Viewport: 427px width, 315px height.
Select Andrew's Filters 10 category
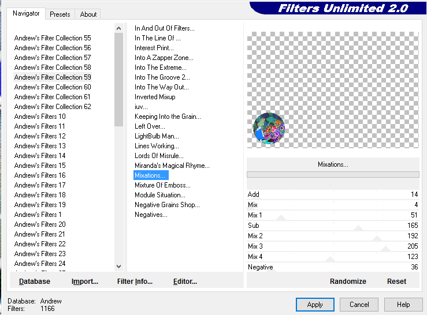click(40, 117)
